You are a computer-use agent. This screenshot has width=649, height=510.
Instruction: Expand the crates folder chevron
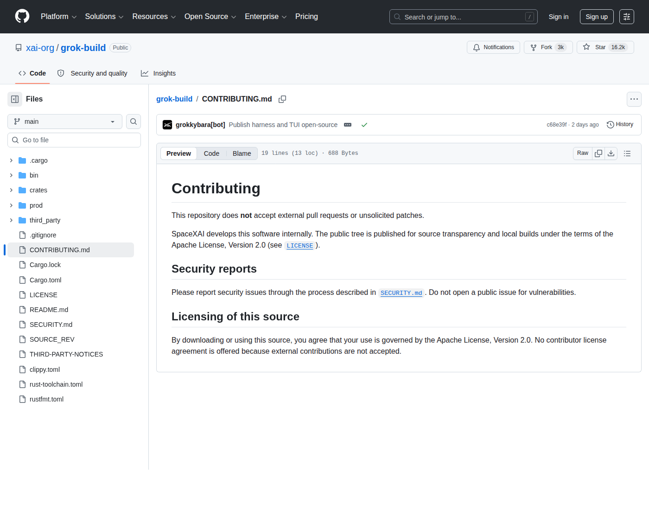click(11, 190)
